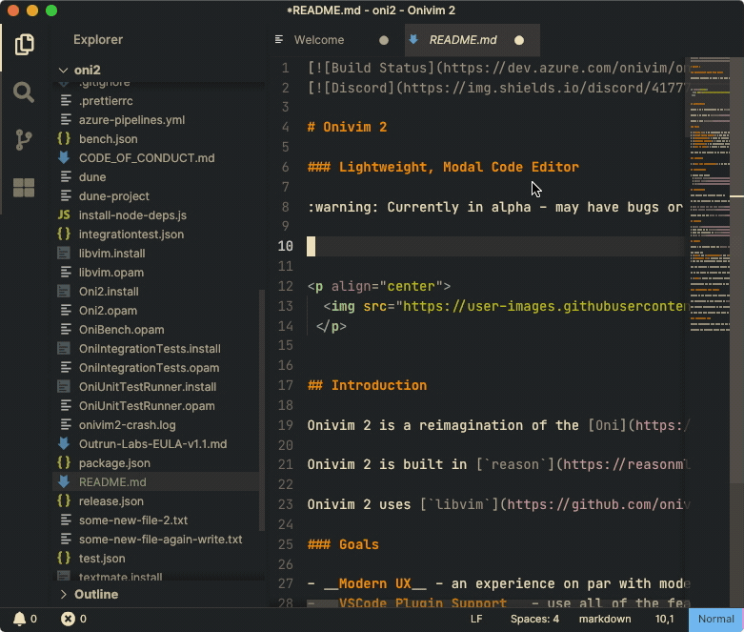Click the LF line ending indicator
Screen dimensions: 744x632
[x=476, y=620]
